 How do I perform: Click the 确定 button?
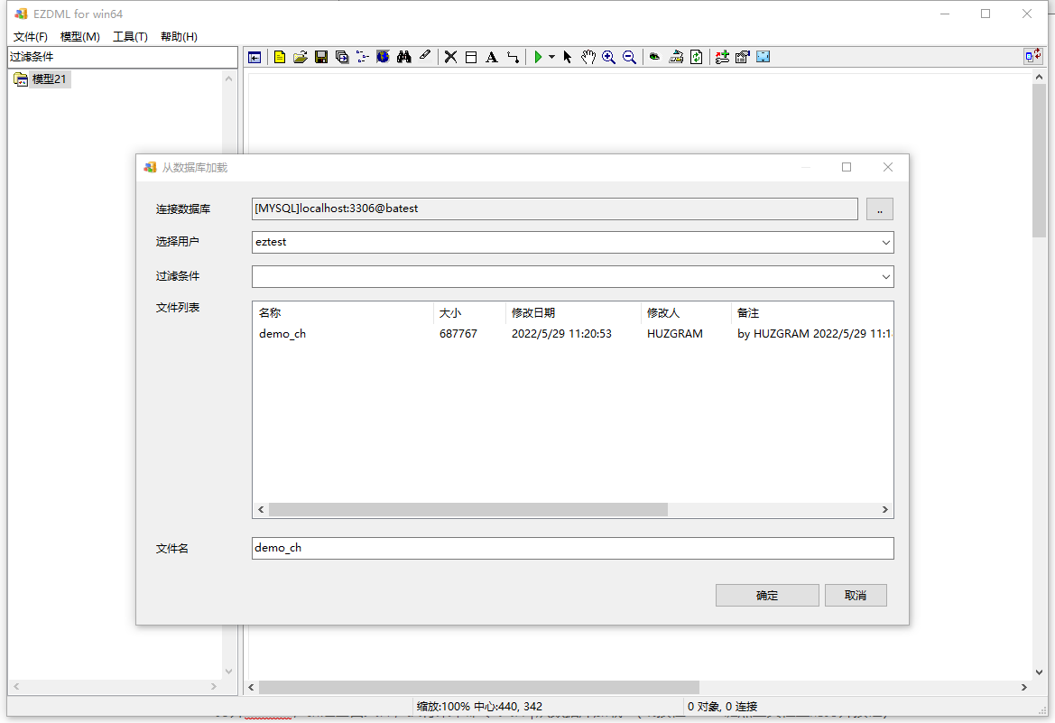767,595
